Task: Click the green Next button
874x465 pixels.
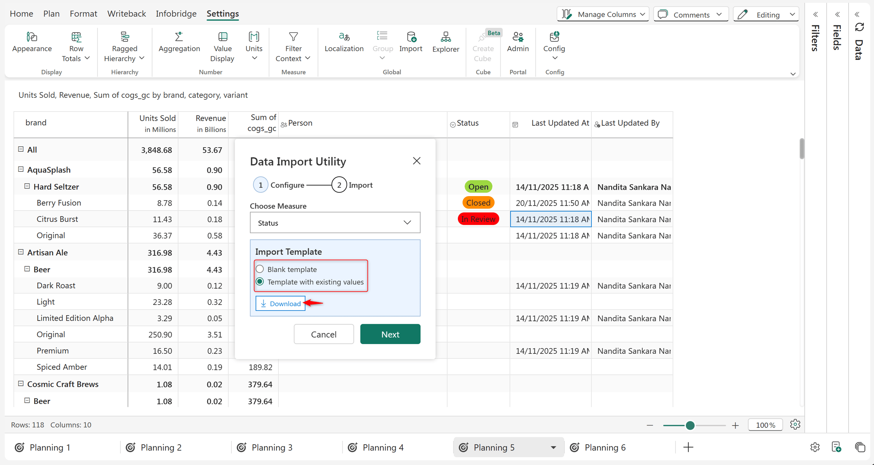Action: click(x=390, y=334)
